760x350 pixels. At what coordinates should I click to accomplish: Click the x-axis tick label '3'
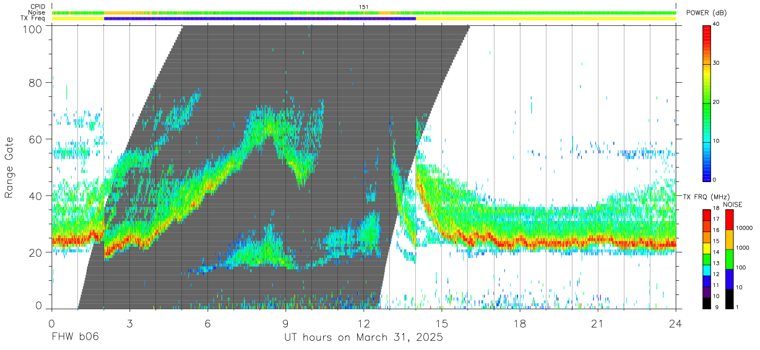pos(129,323)
